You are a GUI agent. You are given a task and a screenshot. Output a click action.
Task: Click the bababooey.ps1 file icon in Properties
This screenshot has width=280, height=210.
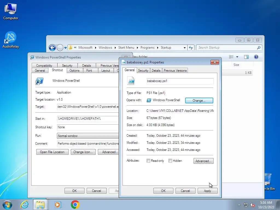pos(131,81)
